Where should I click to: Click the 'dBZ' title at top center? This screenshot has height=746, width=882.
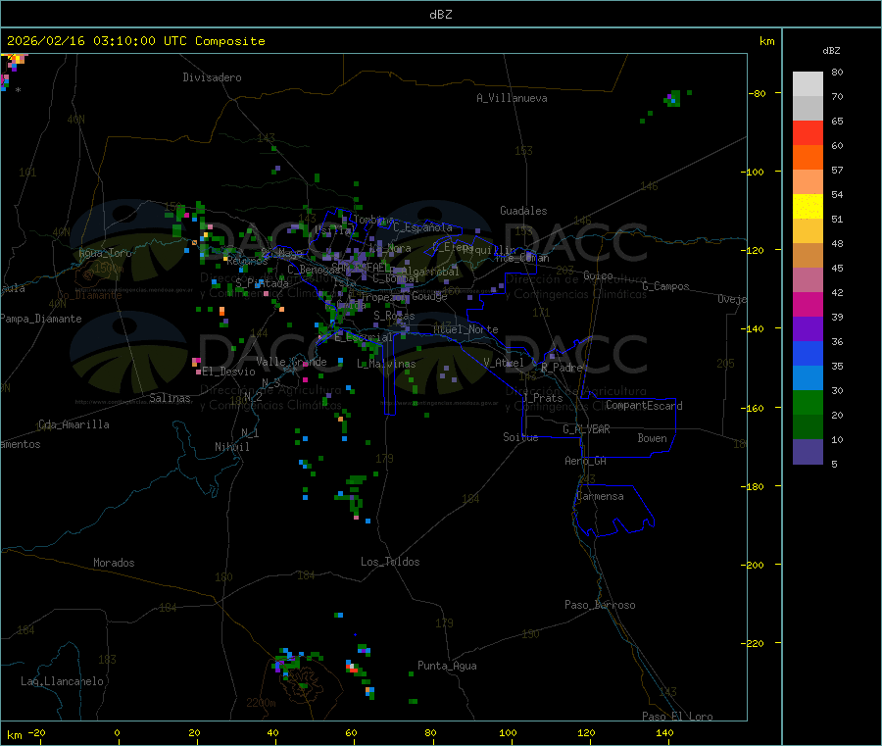point(440,15)
